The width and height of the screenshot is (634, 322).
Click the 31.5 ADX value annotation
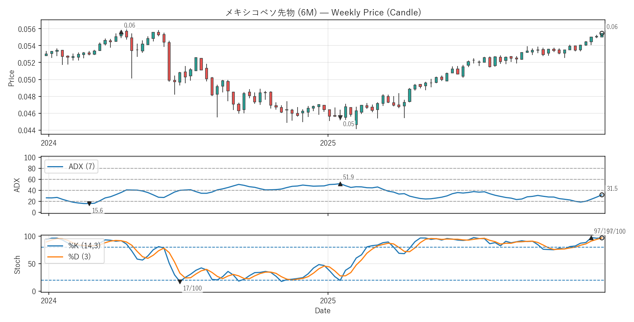612,189
